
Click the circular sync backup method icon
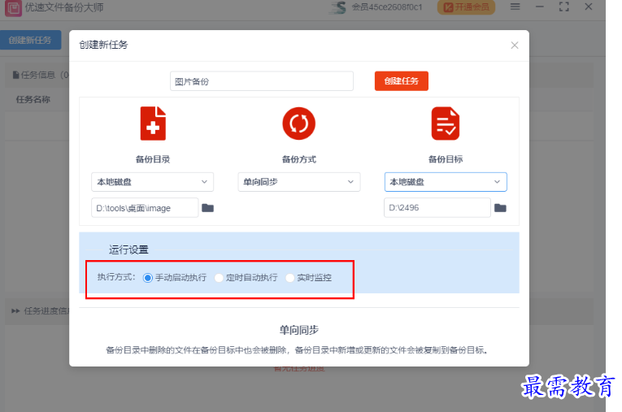click(x=298, y=124)
